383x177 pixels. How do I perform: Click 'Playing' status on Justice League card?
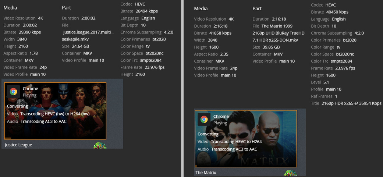coord(29,95)
